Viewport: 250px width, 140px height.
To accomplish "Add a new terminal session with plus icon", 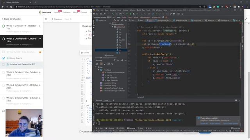I will (x=114, y=100).
